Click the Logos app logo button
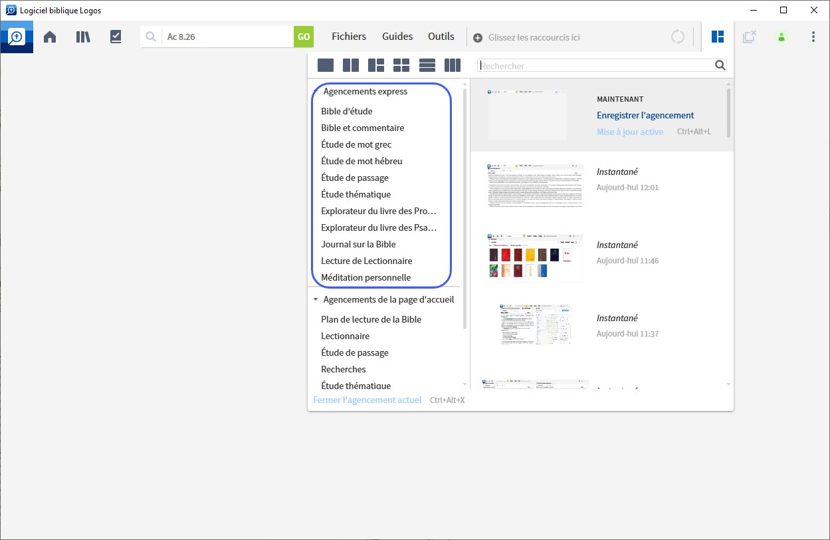 pos(17,37)
